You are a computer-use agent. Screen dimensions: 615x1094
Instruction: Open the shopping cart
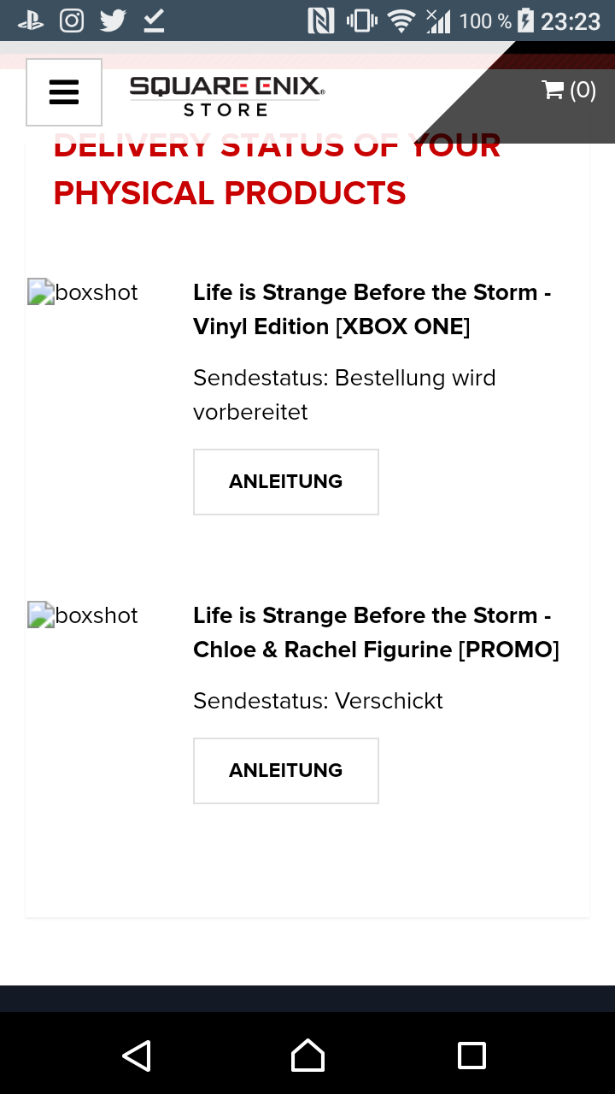tap(568, 90)
